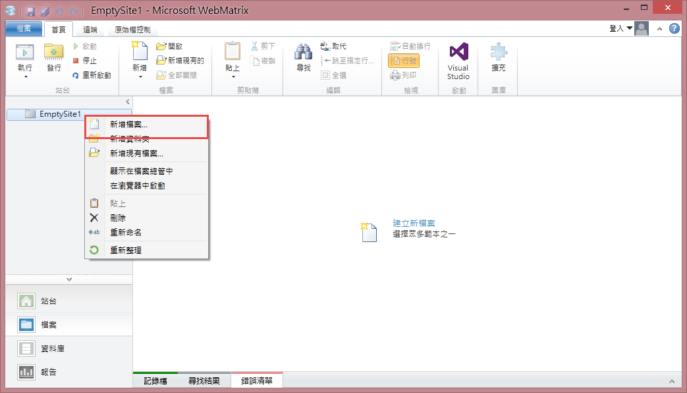This screenshot has height=393, width=687.
Task: Open the 站台 site workspace
Action: pos(69,301)
